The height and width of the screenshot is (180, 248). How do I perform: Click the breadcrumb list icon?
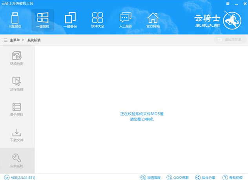coord(5,40)
